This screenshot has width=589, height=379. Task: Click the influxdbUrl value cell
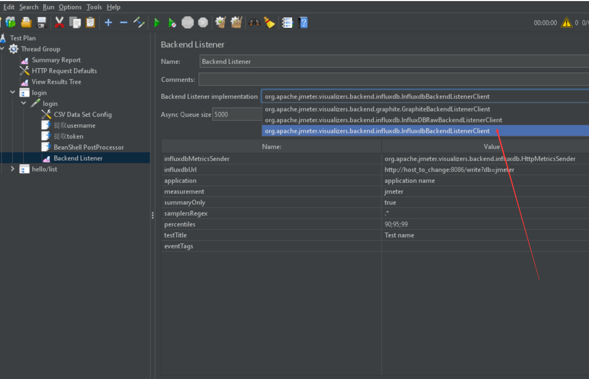[x=485, y=169]
